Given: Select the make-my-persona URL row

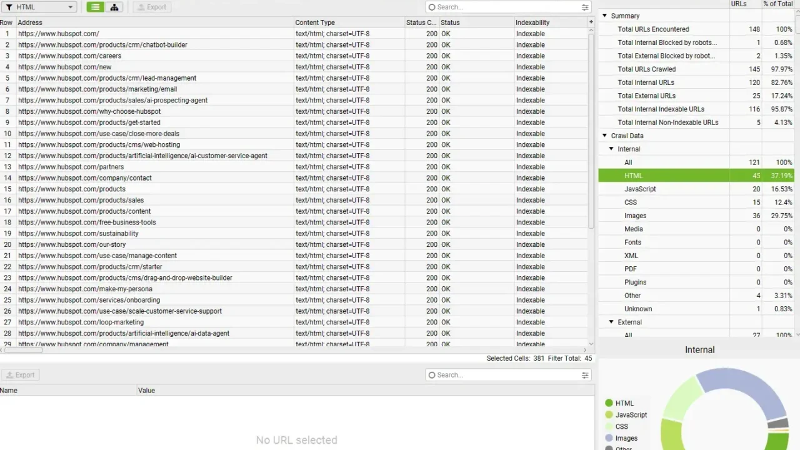Looking at the screenshot, I should pos(294,289).
